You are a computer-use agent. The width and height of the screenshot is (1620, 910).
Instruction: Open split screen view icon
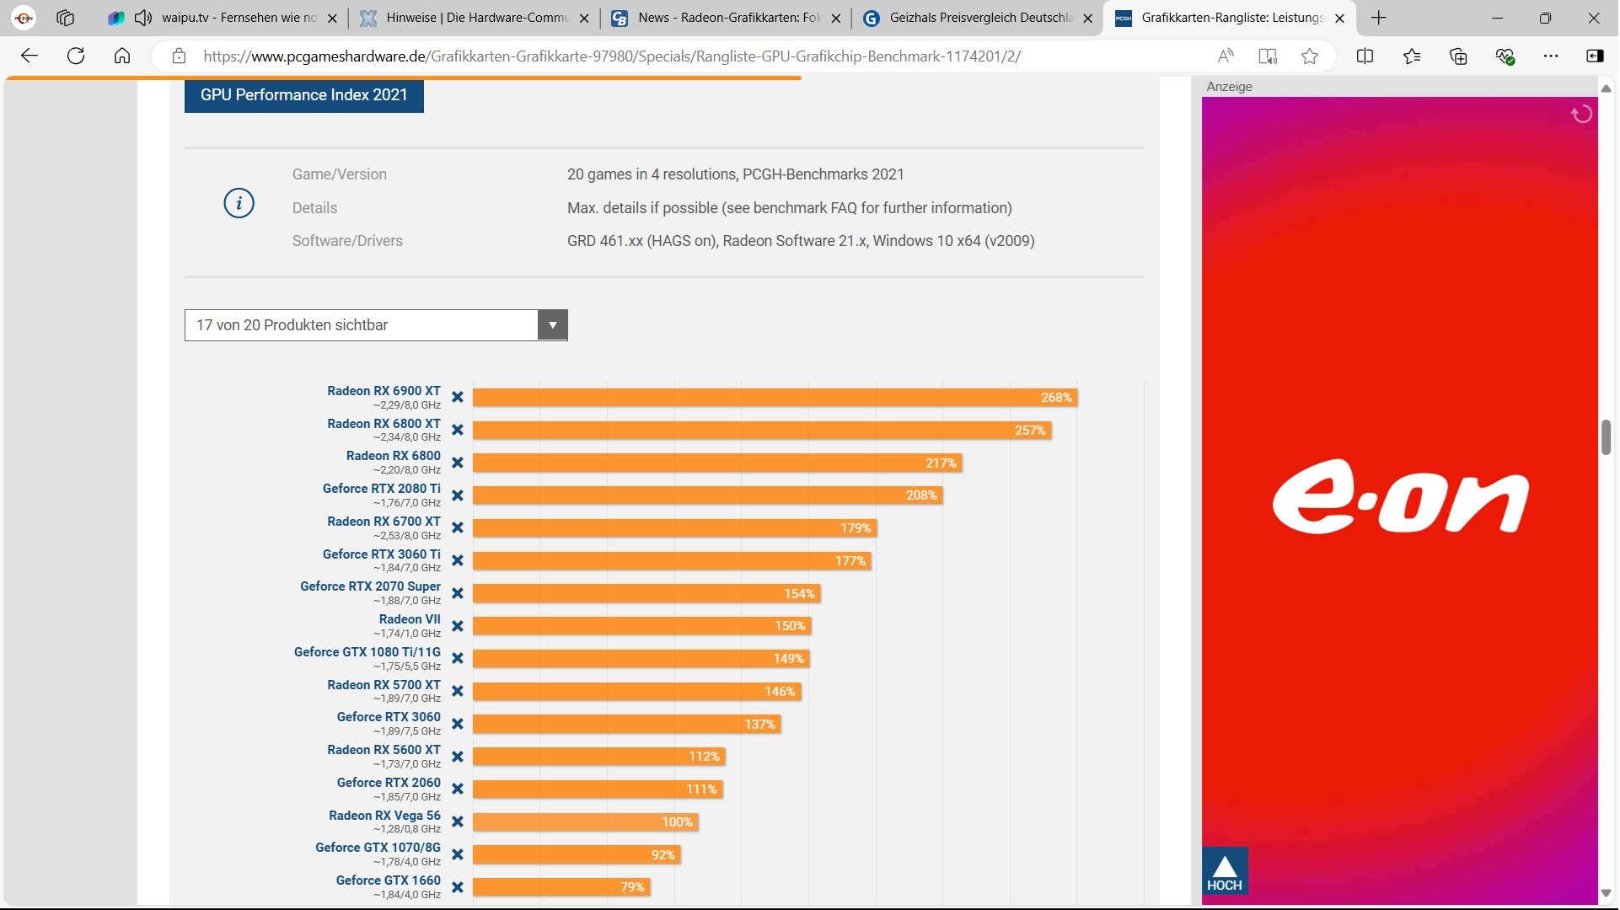[x=1365, y=56]
